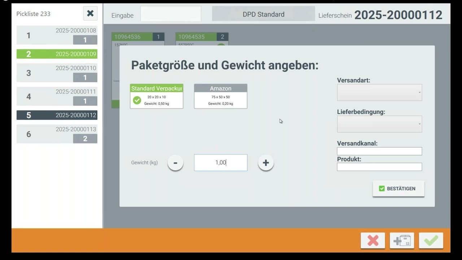Viewport: 462px width, 260px height.
Task: Select picklist entry 4 2025-20000111
Action: [x=57, y=96]
